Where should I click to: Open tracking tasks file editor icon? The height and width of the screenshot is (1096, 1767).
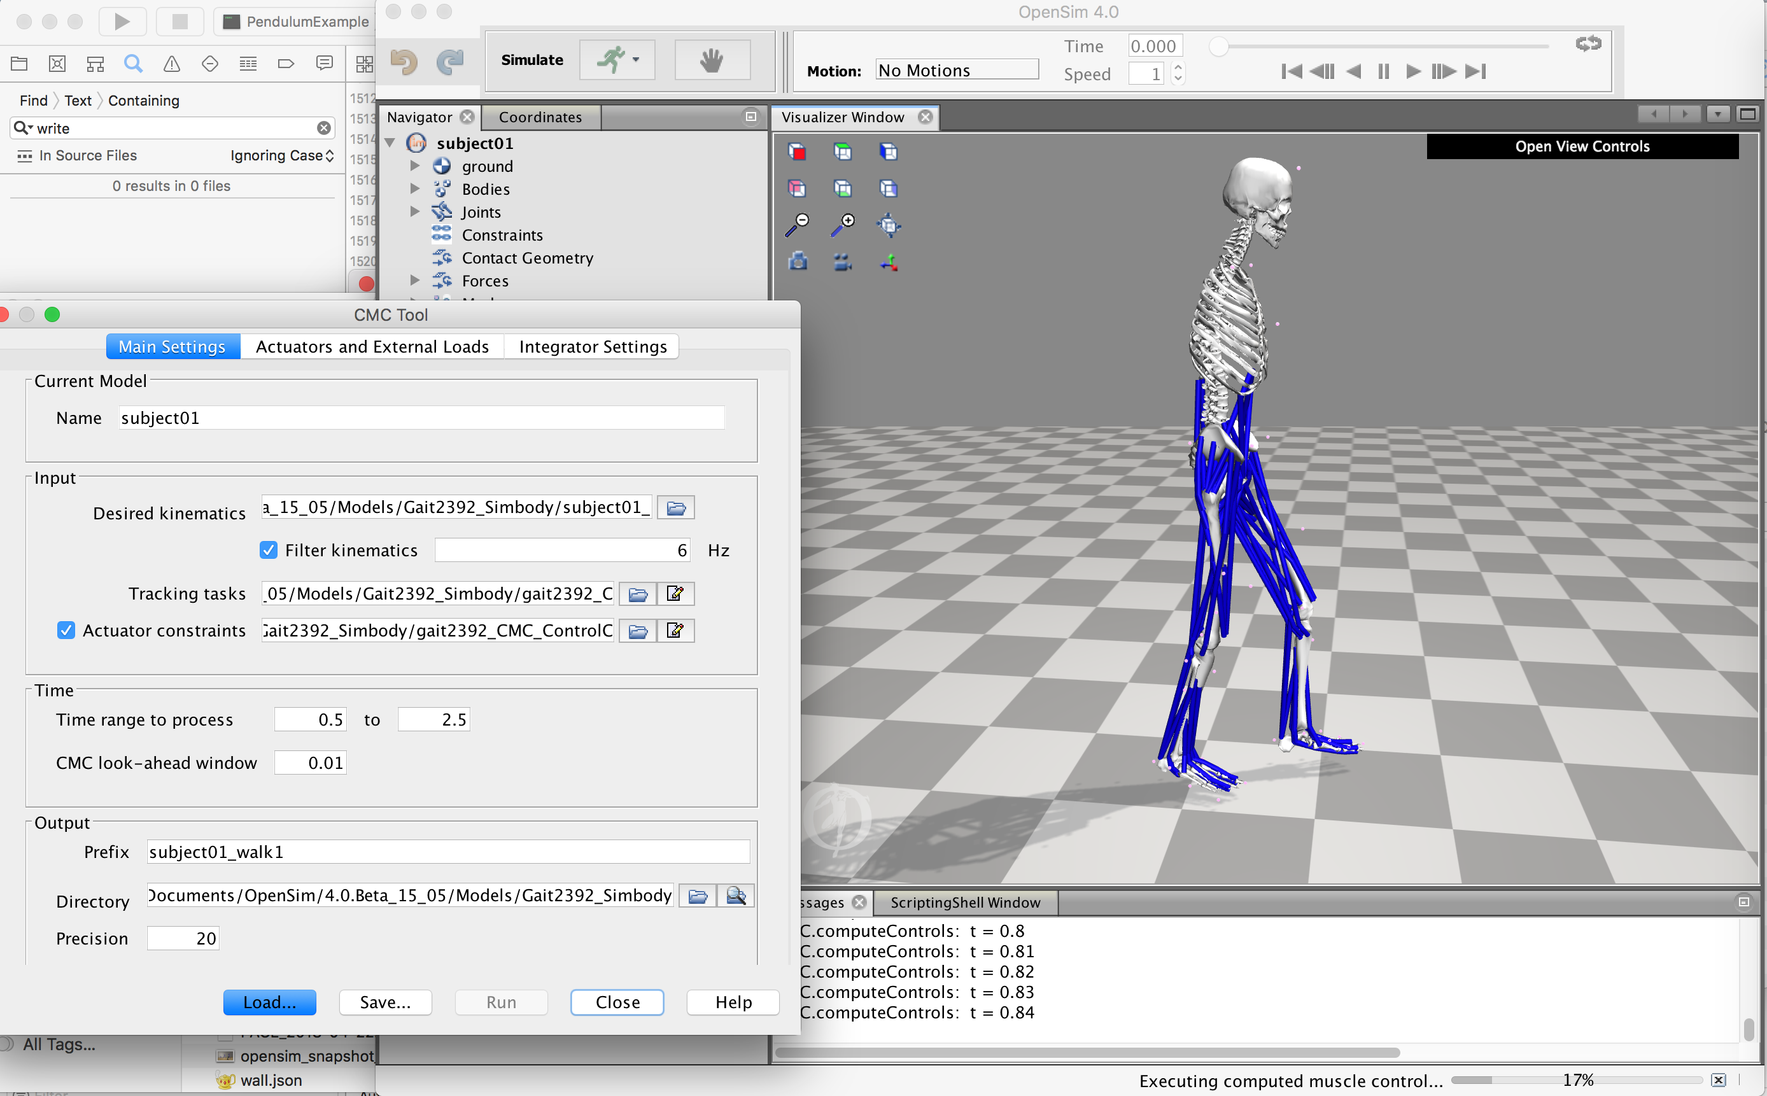(x=675, y=594)
